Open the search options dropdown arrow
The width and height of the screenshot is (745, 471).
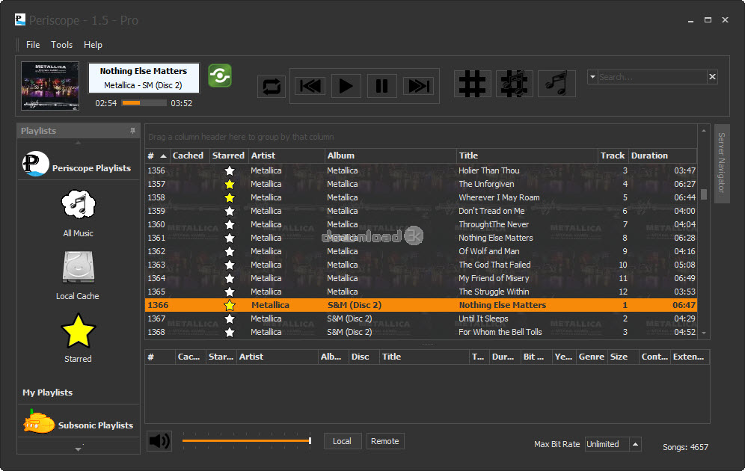click(592, 77)
